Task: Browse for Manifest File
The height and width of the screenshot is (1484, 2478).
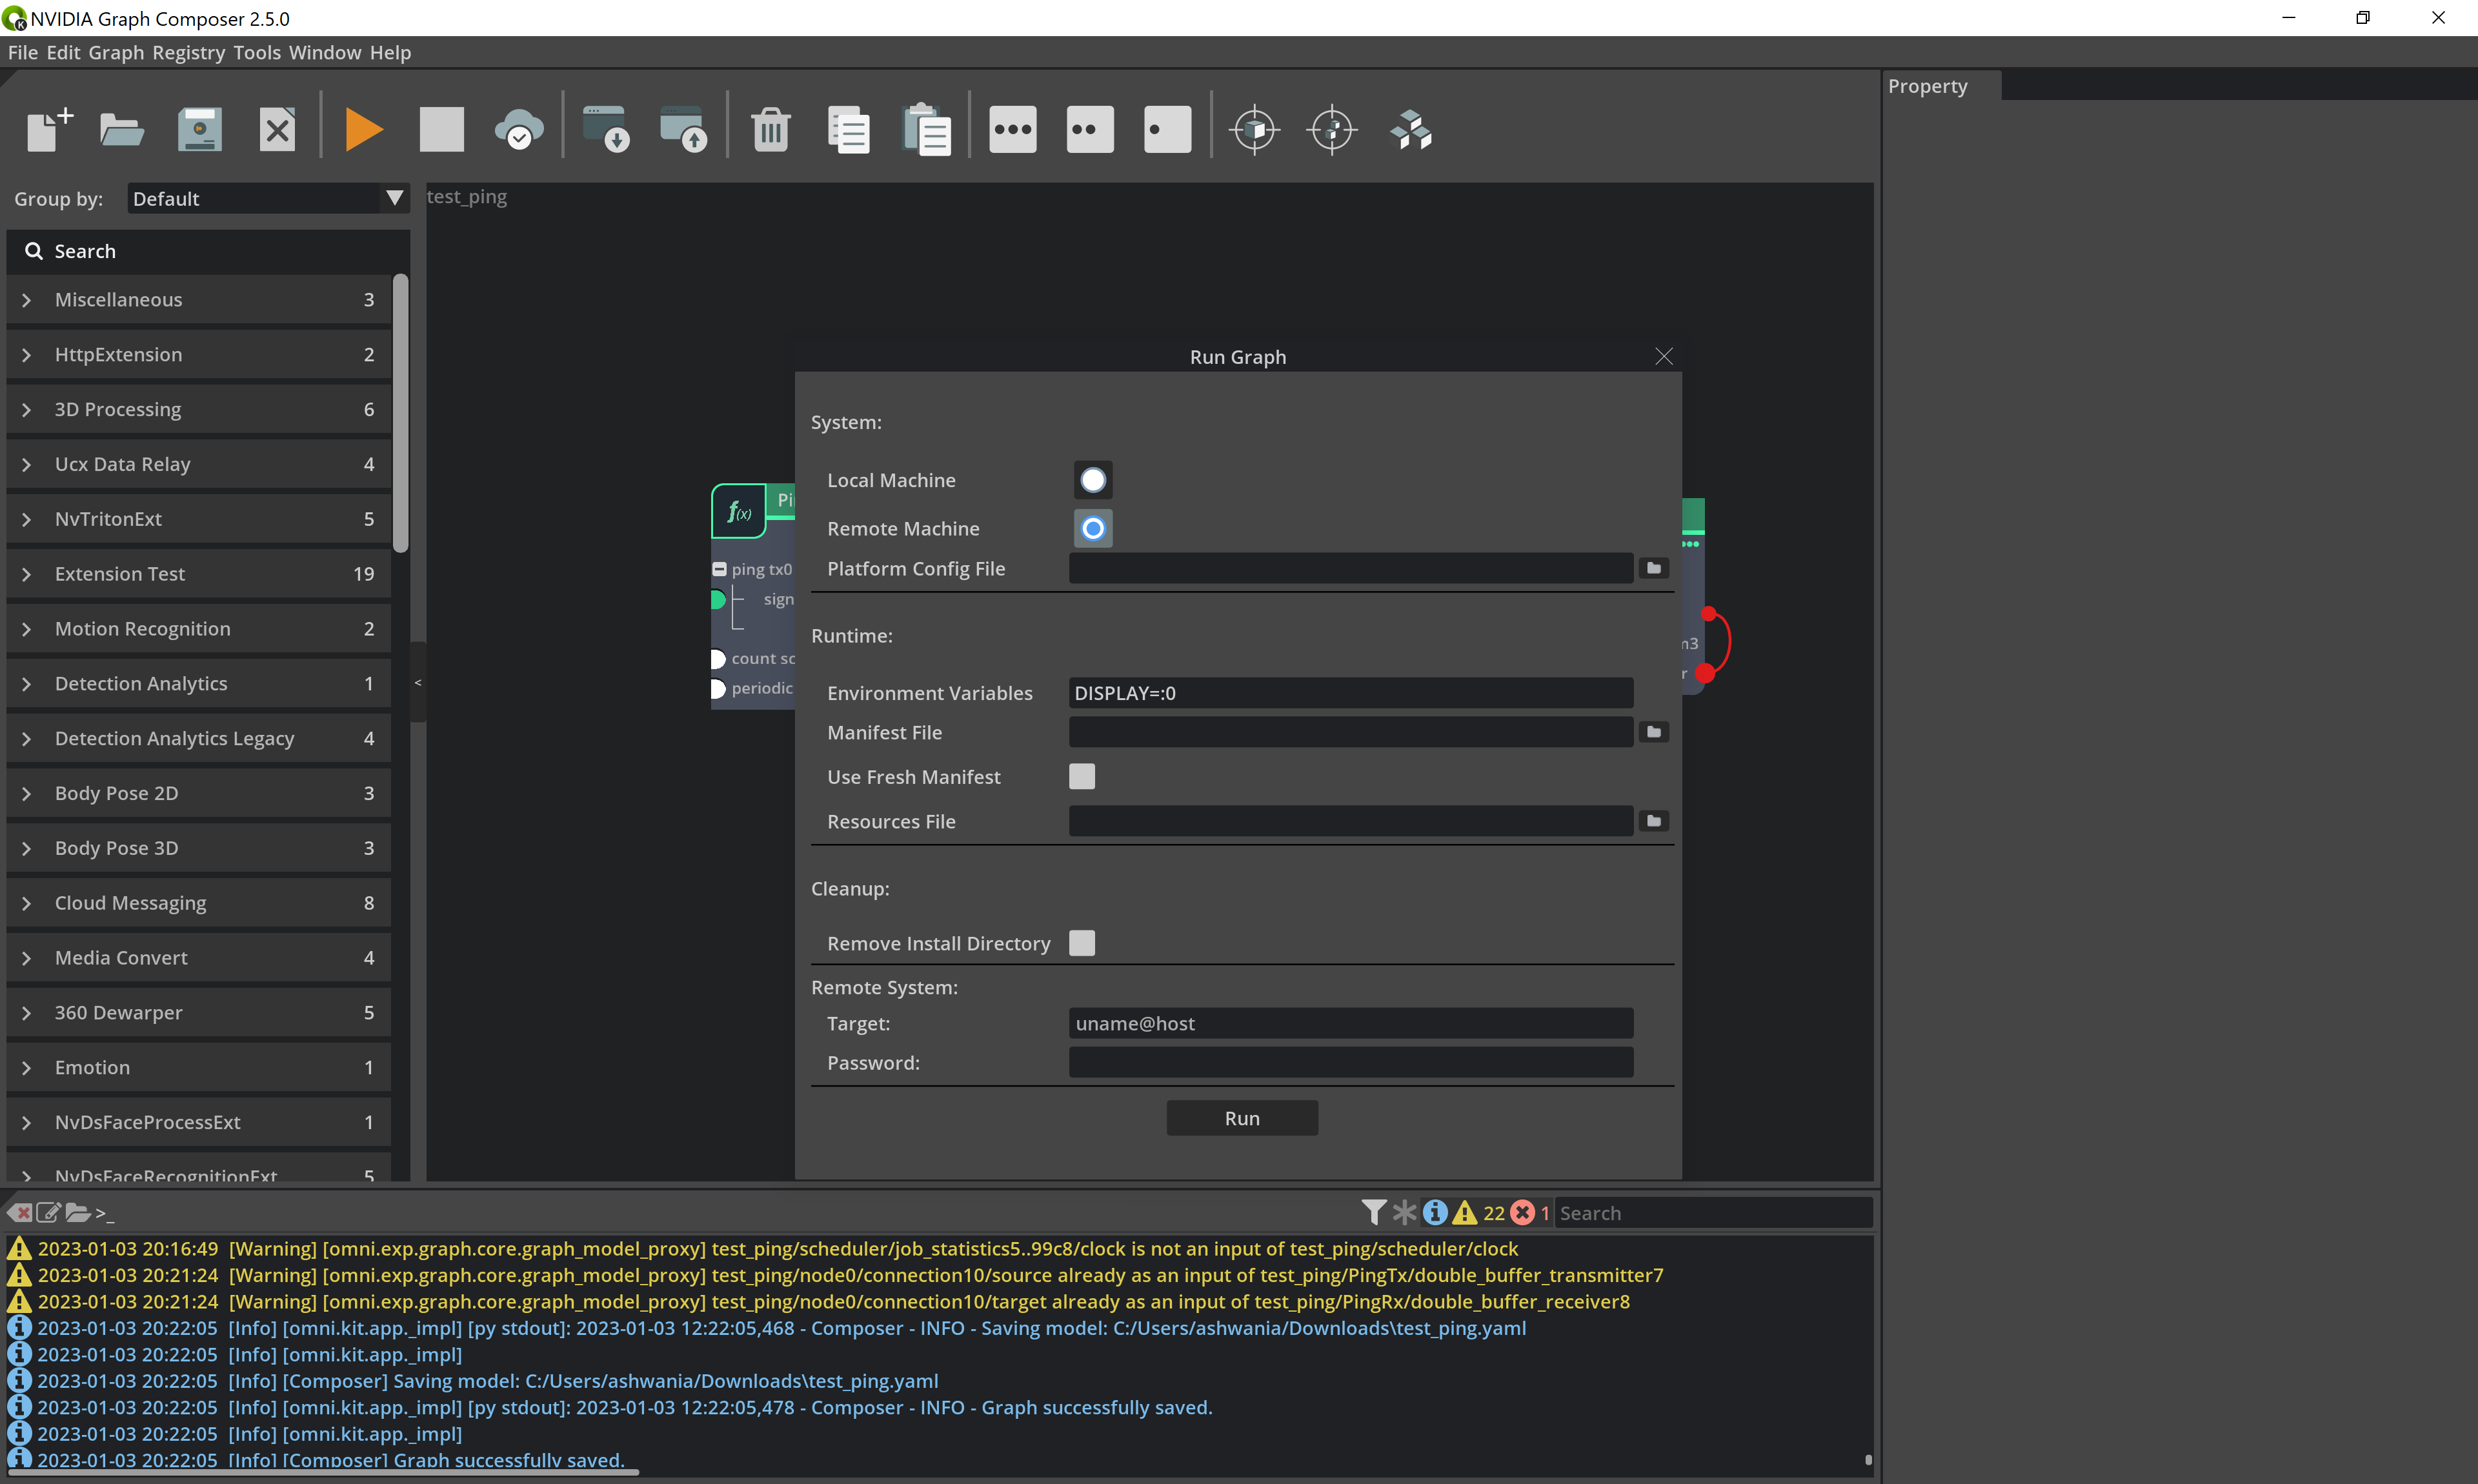Action: (x=1654, y=732)
